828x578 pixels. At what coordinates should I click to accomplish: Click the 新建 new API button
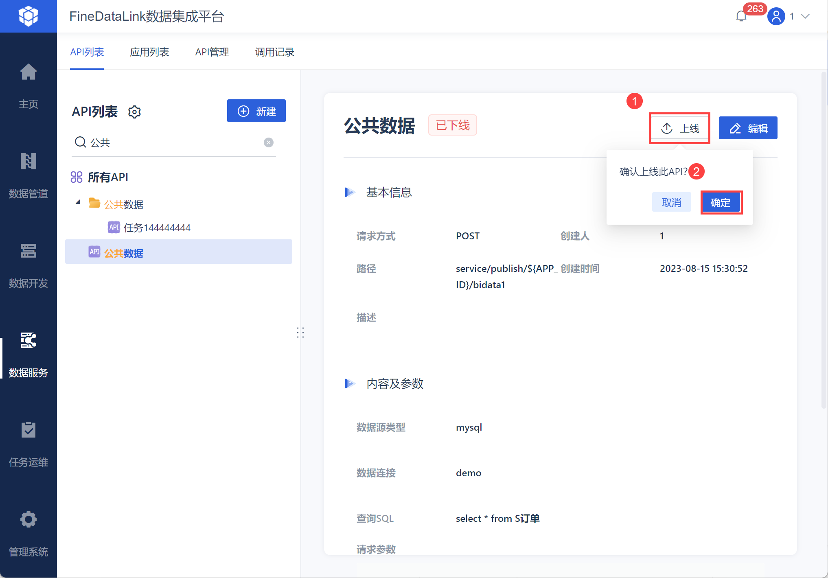click(256, 111)
